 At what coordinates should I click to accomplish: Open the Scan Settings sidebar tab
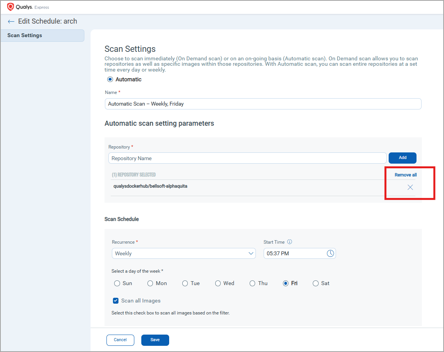43,36
